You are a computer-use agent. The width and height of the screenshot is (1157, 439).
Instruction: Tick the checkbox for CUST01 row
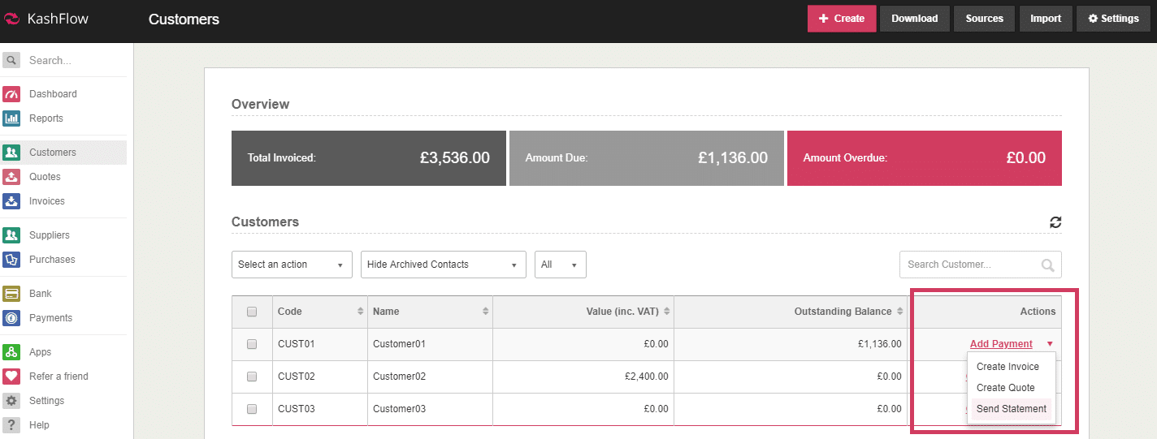coord(252,344)
